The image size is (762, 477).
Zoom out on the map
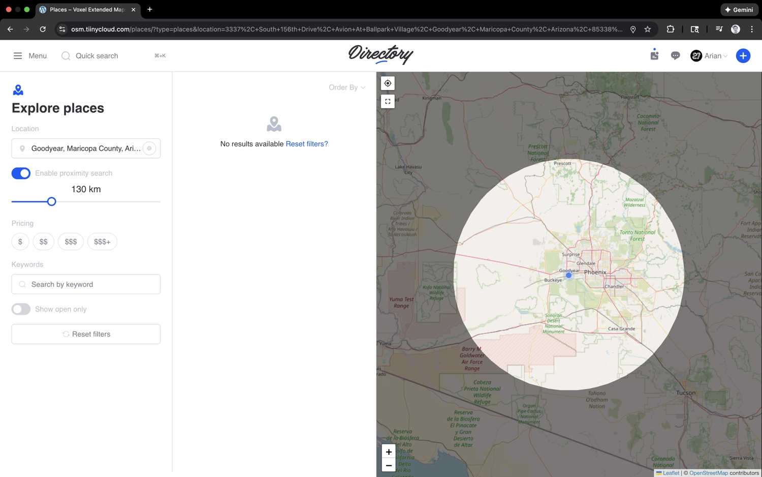coord(389,465)
